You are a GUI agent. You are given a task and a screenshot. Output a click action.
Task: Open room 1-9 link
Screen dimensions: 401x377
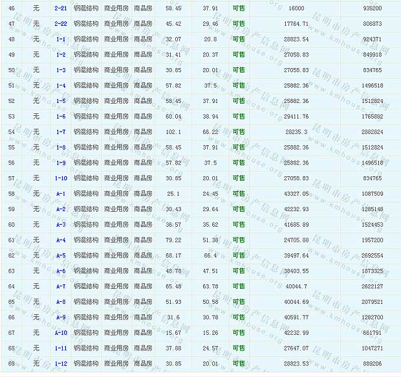tap(61, 163)
